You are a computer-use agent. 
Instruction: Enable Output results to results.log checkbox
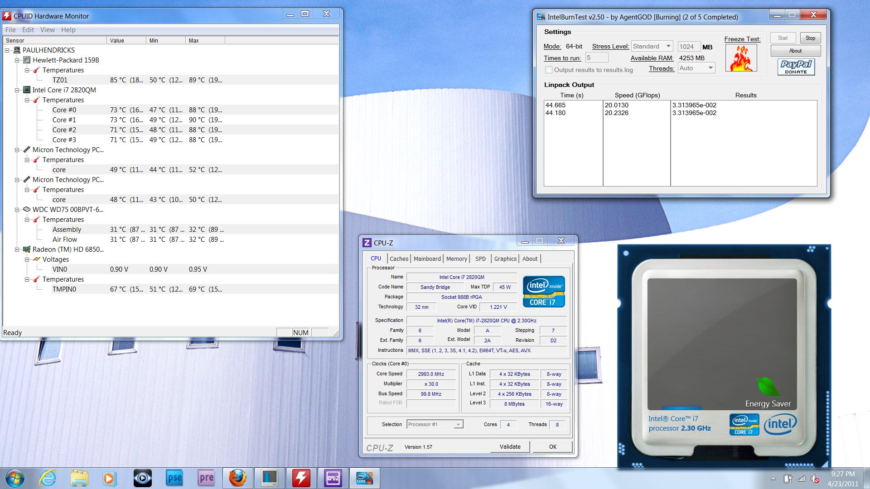coord(549,70)
